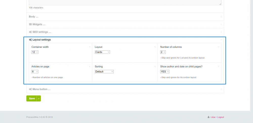Open the Layout select showing Cards
Screen dimensions: 253x123
pyautogui.click(x=102, y=52)
